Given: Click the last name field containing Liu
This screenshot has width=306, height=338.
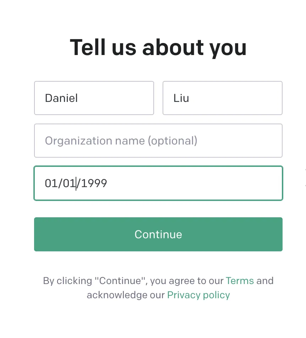Looking at the screenshot, I should pyautogui.click(x=222, y=98).
